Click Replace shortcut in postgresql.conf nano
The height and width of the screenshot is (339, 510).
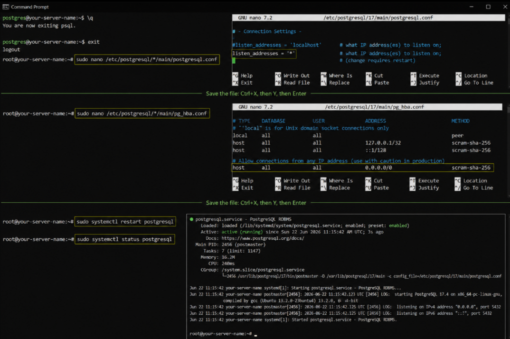335,83
